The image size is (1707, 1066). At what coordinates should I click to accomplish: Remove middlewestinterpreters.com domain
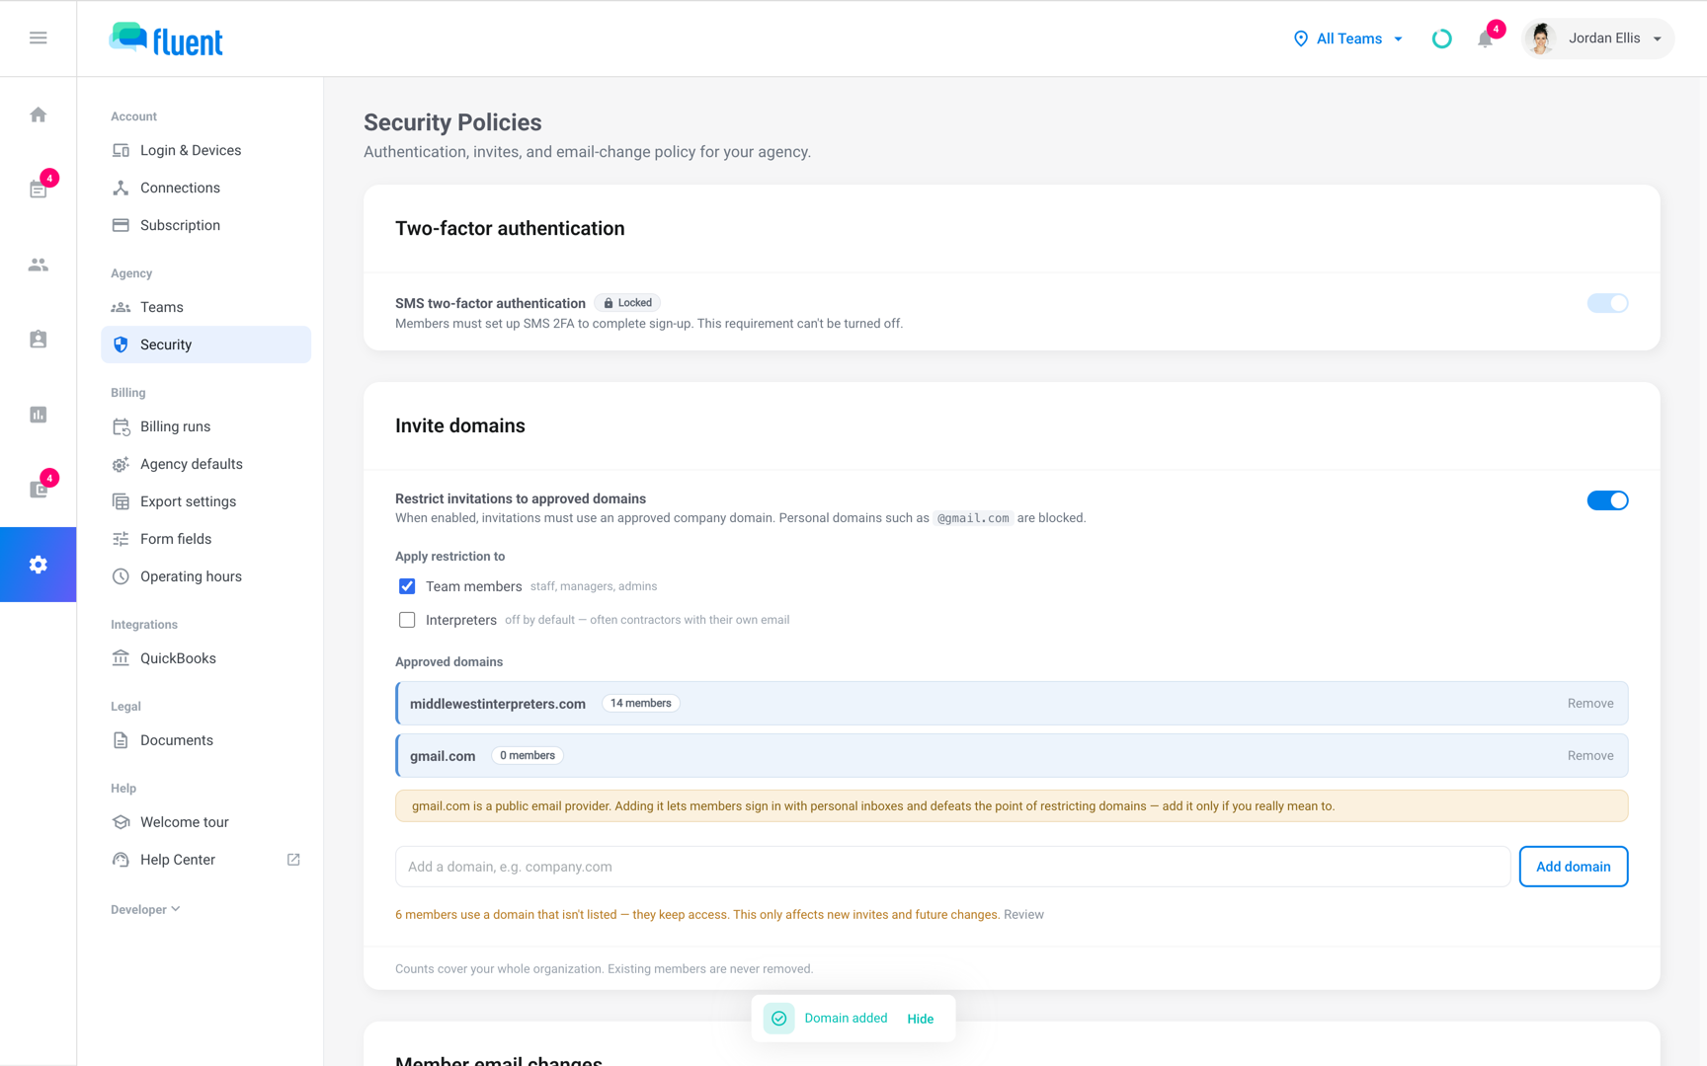tap(1589, 704)
